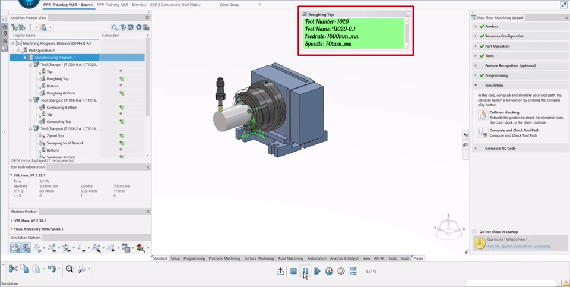570x287 pixels.
Task: Collapse Tool Change.4 node
Action: coord(31,129)
